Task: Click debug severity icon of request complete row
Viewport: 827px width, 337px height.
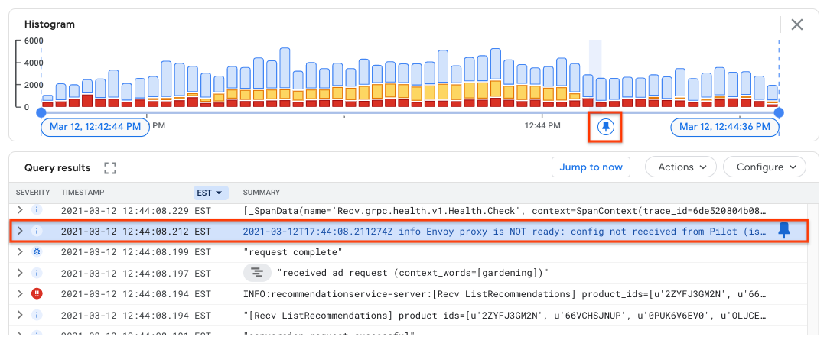Action: [x=37, y=251]
